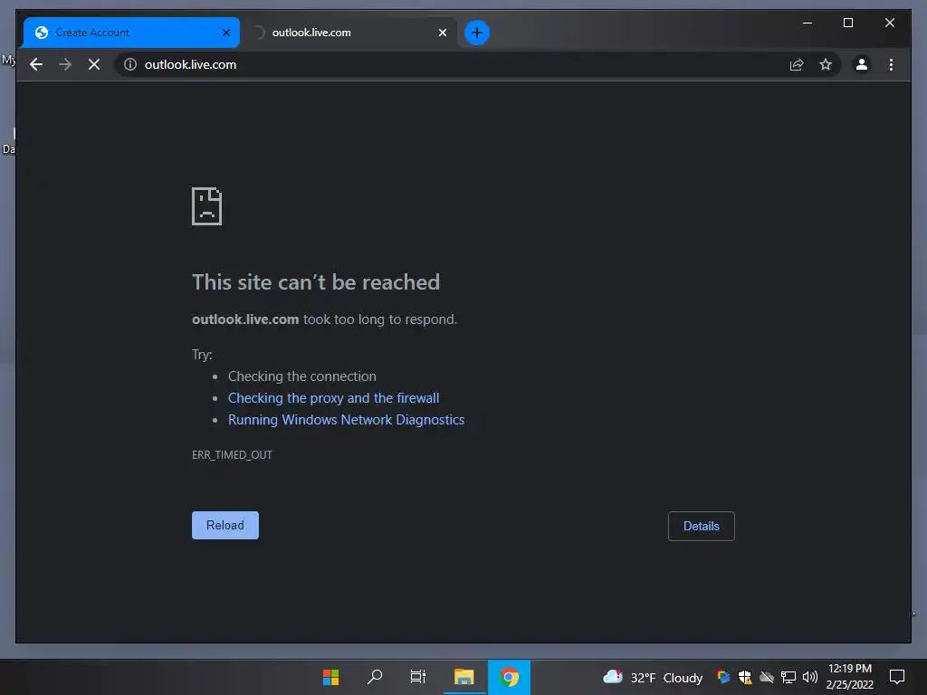
Task: Maximize the Chrome window
Action: click(847, 23)
